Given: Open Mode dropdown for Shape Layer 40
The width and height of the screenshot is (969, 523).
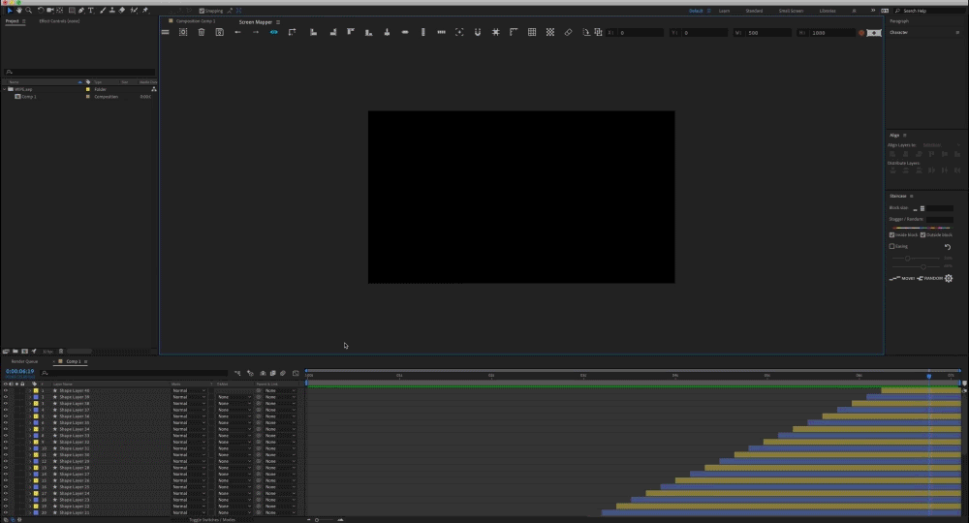Looking at the screenshot, I should tap(189, 391).
